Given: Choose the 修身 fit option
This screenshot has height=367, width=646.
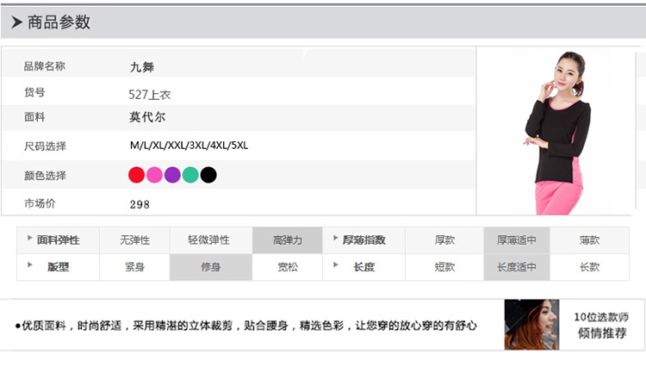Looking at the screenshot, I should point(211,267).
